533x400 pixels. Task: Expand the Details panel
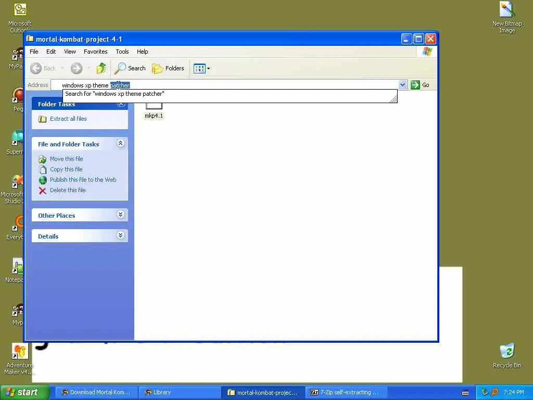tap(120, 235)
